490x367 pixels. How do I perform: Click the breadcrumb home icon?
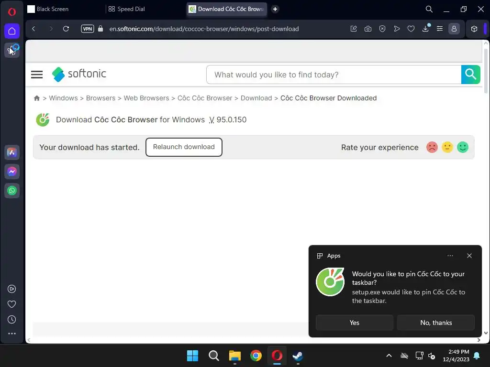click(36, 98)
